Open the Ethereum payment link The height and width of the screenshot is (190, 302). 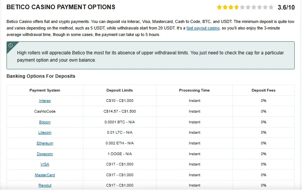point(45,143)
